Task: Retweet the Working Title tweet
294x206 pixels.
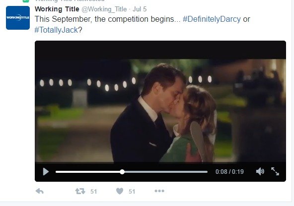Action: pos(80,191)
